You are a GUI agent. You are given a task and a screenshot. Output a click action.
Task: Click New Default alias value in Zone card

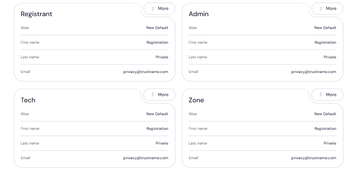point(325,114)
